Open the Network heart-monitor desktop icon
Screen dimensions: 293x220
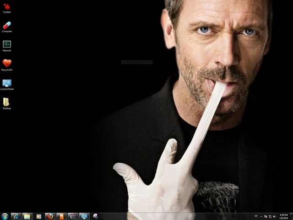coord(7,44)
